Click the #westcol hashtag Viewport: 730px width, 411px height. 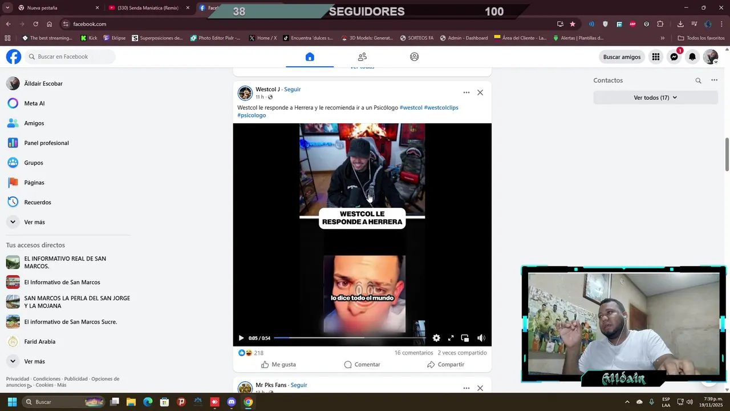[x=411, y=107]
